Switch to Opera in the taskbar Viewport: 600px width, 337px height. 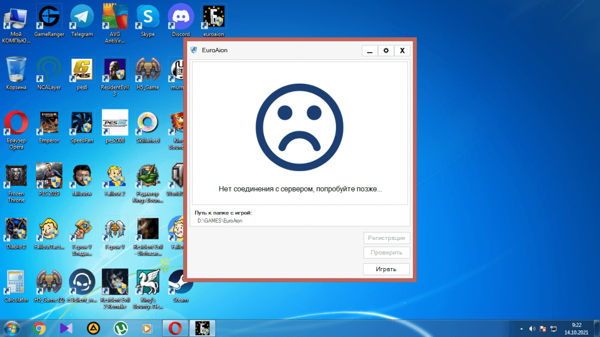175,328
